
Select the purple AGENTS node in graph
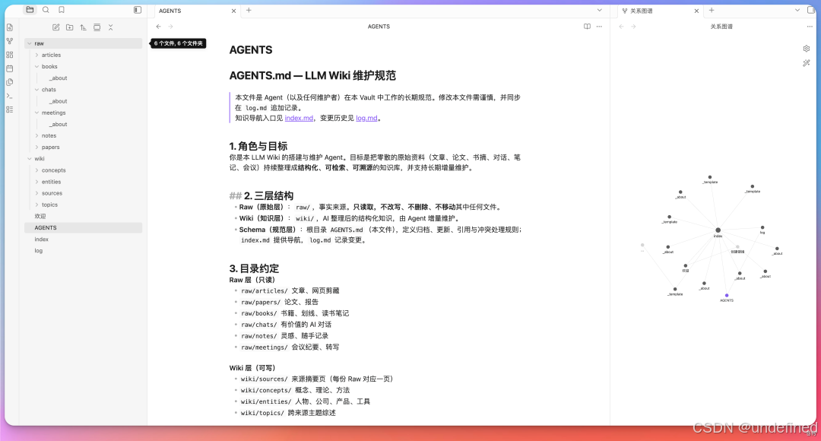tap(727, 296)
